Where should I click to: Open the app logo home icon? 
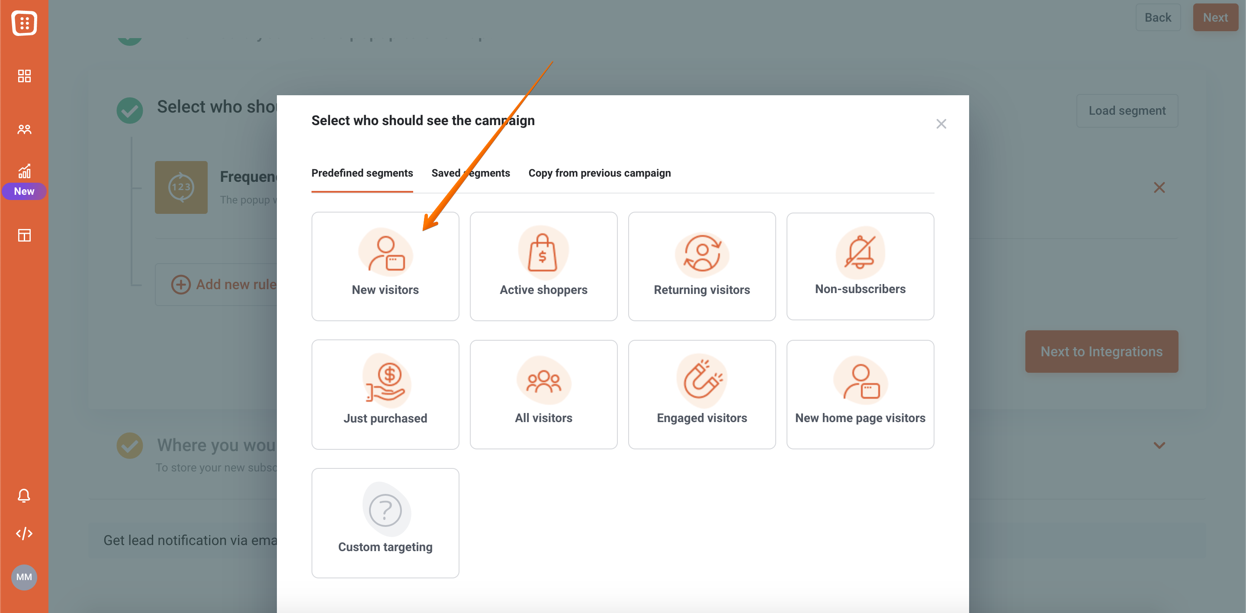tap(24, 23)
